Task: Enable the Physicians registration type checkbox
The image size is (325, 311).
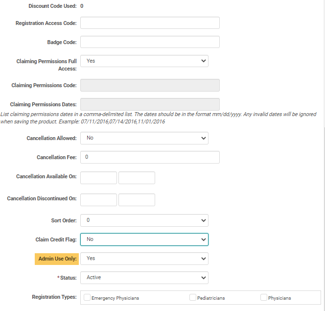Action: (264, 297)
